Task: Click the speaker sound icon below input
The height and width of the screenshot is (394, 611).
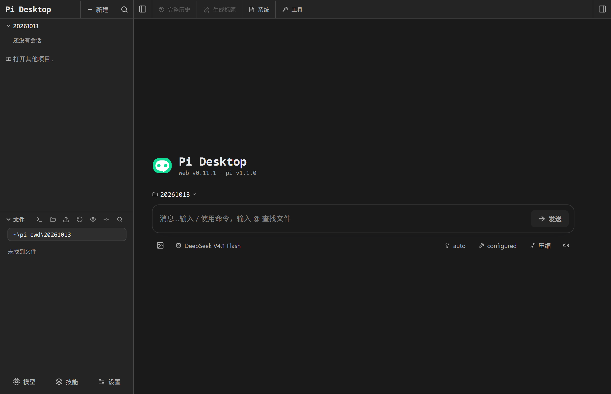Action: click(x=566, y=246)
